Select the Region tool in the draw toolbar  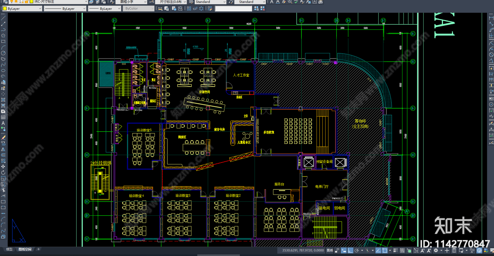(3, 112)
